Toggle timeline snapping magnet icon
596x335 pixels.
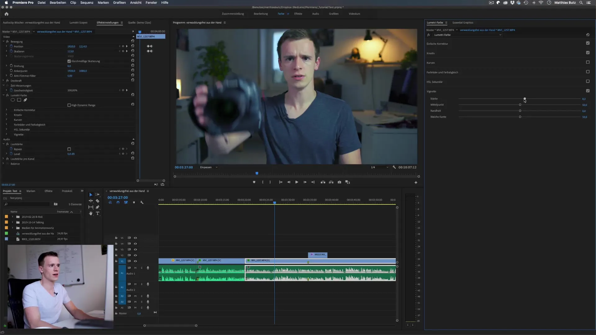(x=118, y=203)
